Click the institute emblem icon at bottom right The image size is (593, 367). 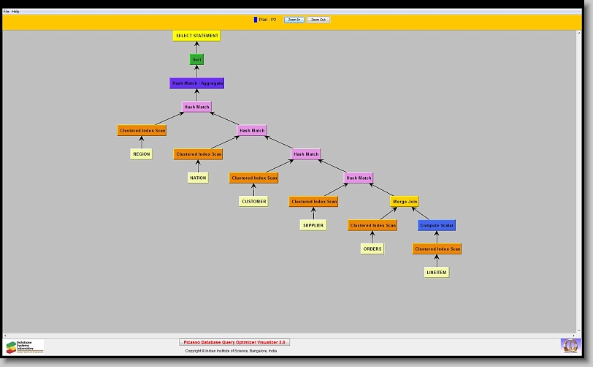click(570, 346)
